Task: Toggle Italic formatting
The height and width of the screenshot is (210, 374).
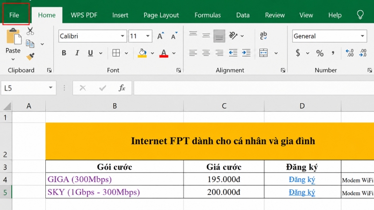Action: click(x=77, y=53)
